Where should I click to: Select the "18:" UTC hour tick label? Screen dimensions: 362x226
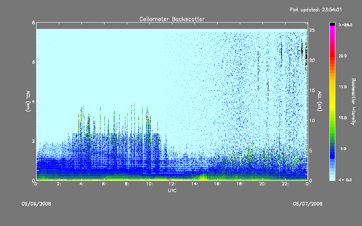pyautogui.click(x=240, y=184)
